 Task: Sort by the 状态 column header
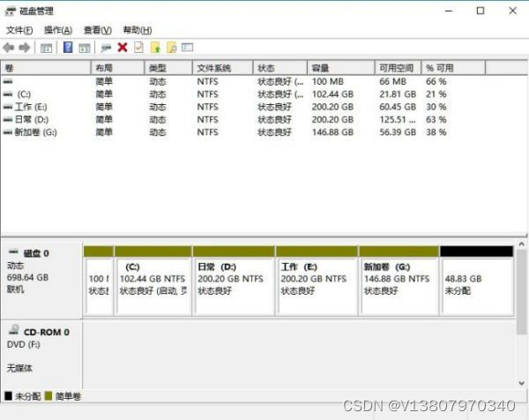coord(280,68)
